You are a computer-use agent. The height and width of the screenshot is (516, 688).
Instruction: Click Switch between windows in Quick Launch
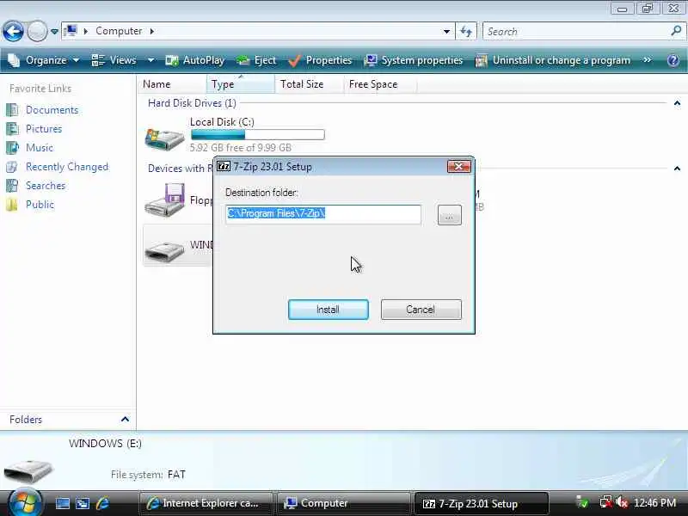(x=83, y=503)
